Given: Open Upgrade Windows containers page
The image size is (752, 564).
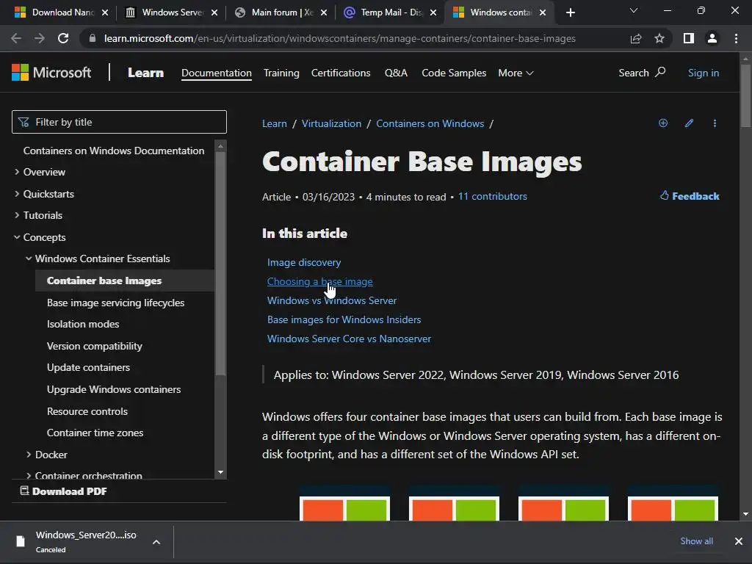Looking at the screenshot, I should (114, 389).
